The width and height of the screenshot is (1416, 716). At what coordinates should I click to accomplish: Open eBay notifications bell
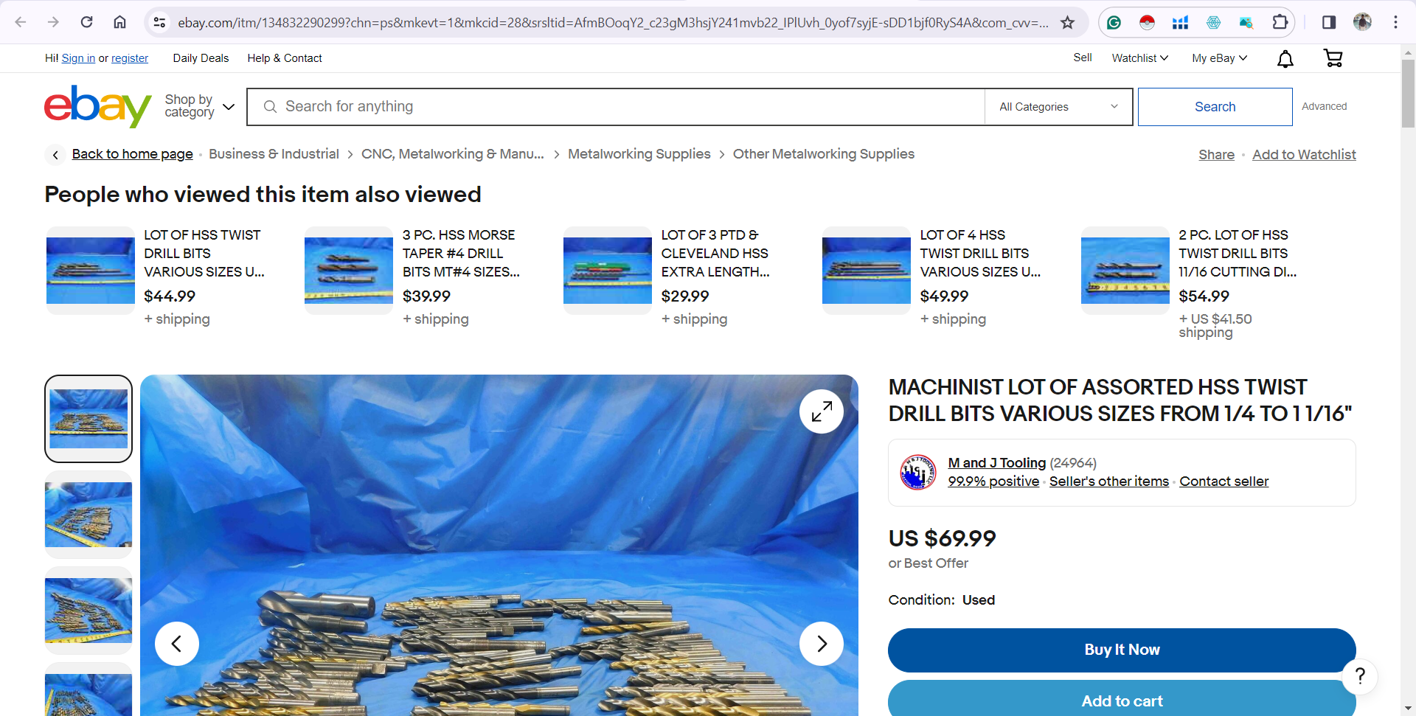click(1285, 58)
